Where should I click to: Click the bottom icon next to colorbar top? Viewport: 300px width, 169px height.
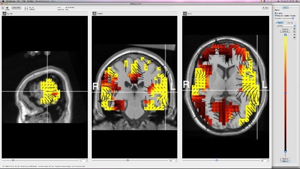click(x=295, y=38)
